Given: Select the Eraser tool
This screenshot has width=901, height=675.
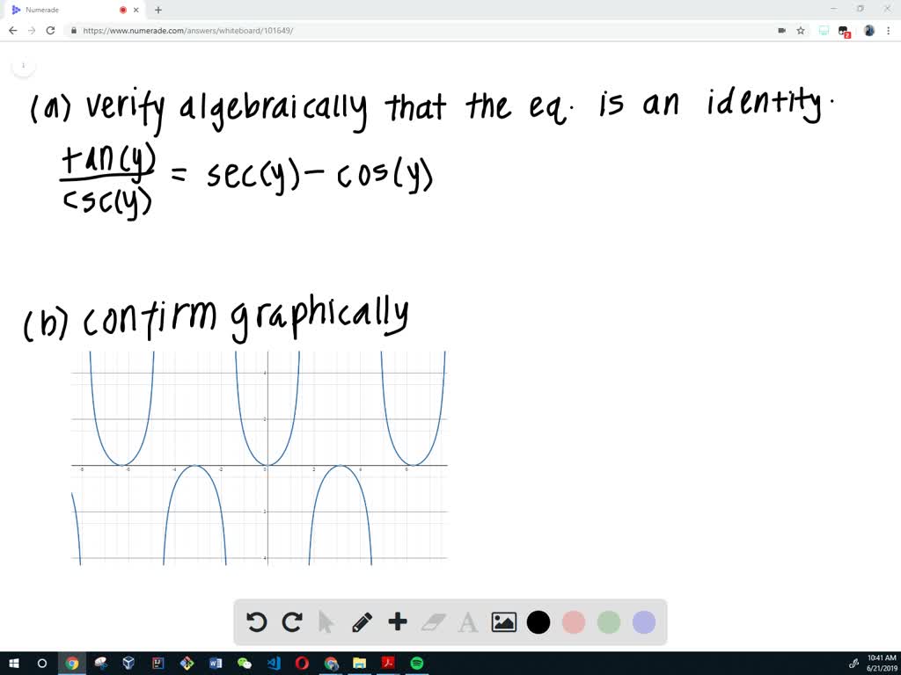Looking at the screenshot, I should pyautogui.click(x=433, y=622).
